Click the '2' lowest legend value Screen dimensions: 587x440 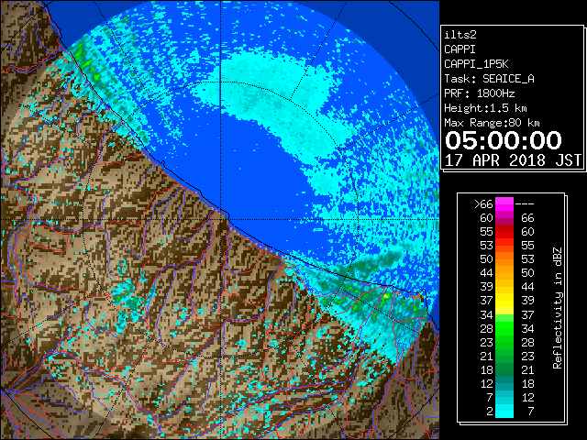[x=490, y=412]
